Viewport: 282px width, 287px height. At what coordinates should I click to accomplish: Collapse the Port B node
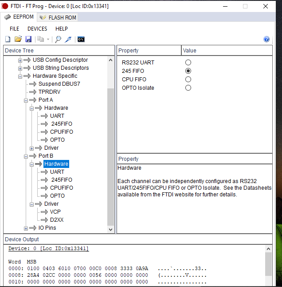(x=26, y=156)
